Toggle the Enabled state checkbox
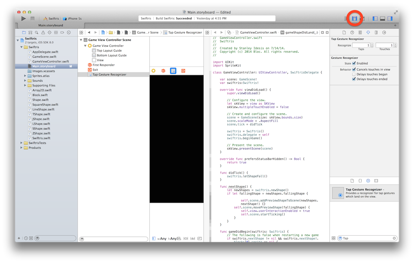The height and width of the screenshot is (263, 414). click(x=354, y=63)
